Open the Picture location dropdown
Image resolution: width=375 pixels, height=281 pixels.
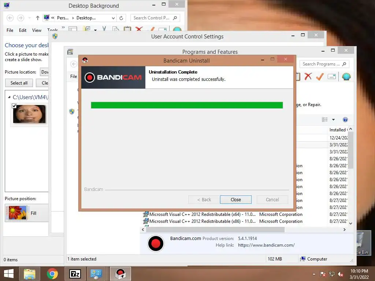click(44, 72)
